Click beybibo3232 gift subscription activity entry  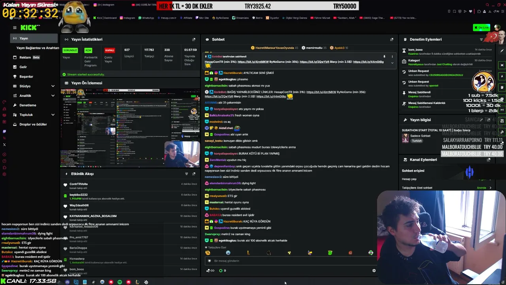[130, 196]
